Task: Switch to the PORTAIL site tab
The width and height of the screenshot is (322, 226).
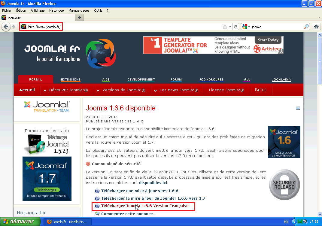Action: (x=35, y=79)
